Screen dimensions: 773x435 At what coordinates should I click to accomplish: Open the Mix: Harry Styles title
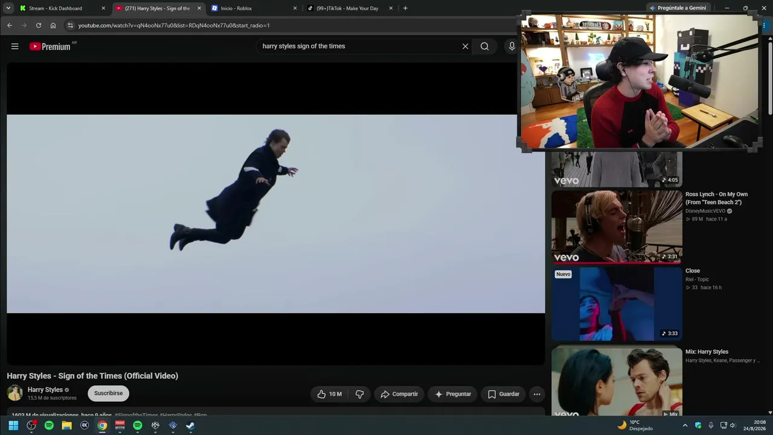click(x=707, y=352)
